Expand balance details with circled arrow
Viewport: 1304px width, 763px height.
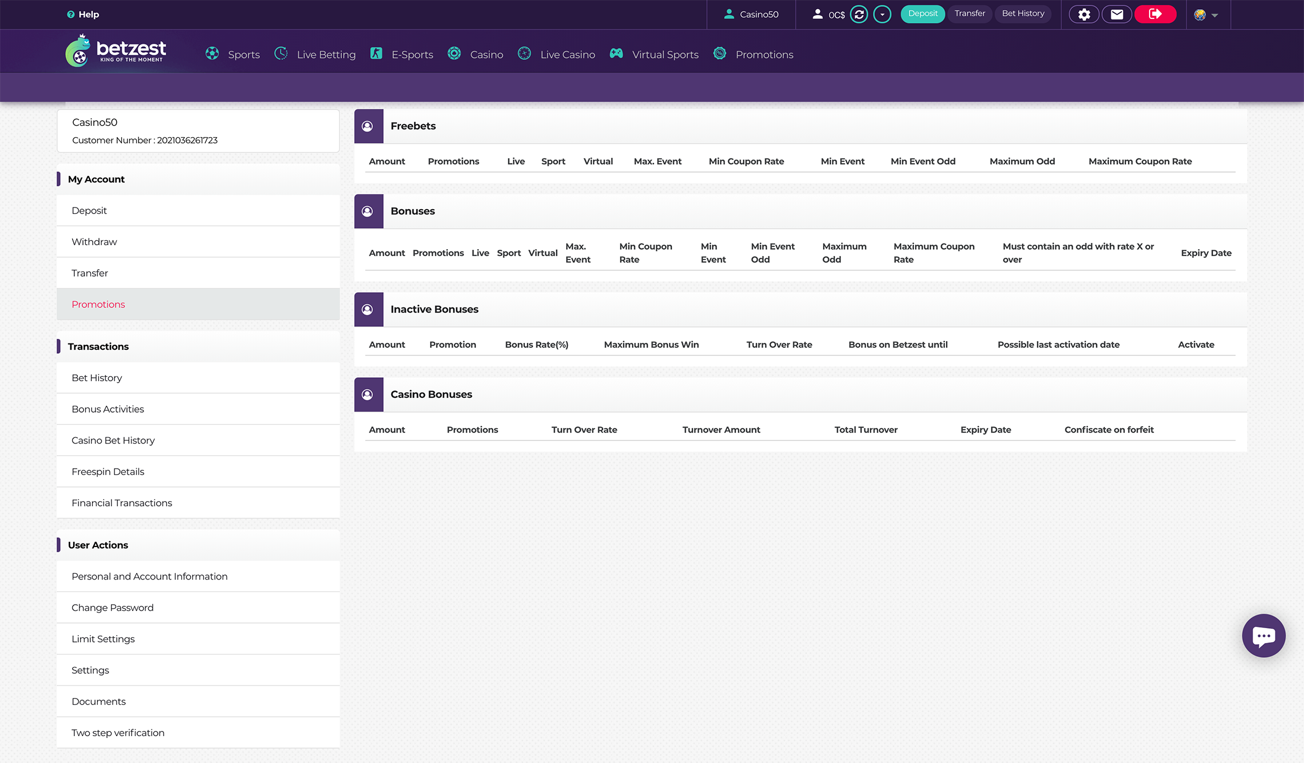point(882,14)
